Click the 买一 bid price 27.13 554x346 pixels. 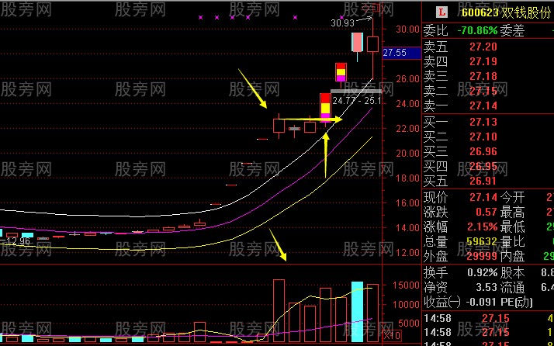(x=483, y=122)
